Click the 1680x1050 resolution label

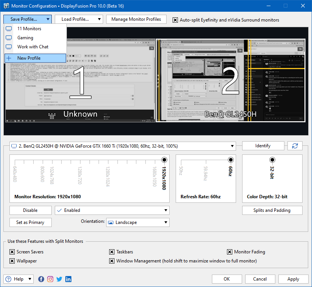154,176
